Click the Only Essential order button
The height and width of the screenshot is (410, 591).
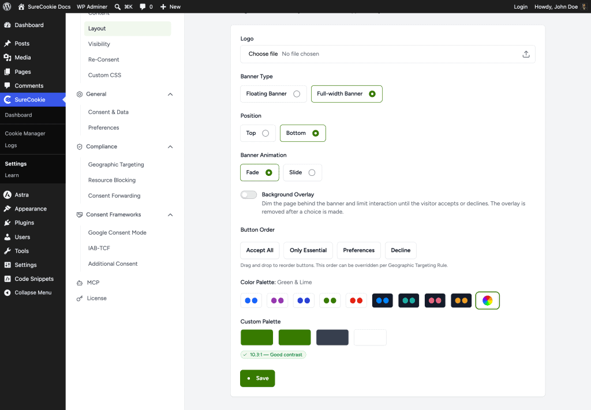tap(308, 250)
